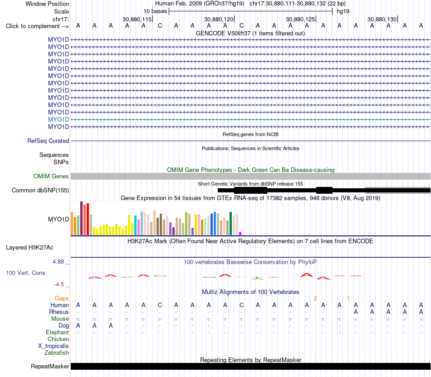Click the 30,880,130 position label
This screenshot has height=377, width=431.
(382, 19)
